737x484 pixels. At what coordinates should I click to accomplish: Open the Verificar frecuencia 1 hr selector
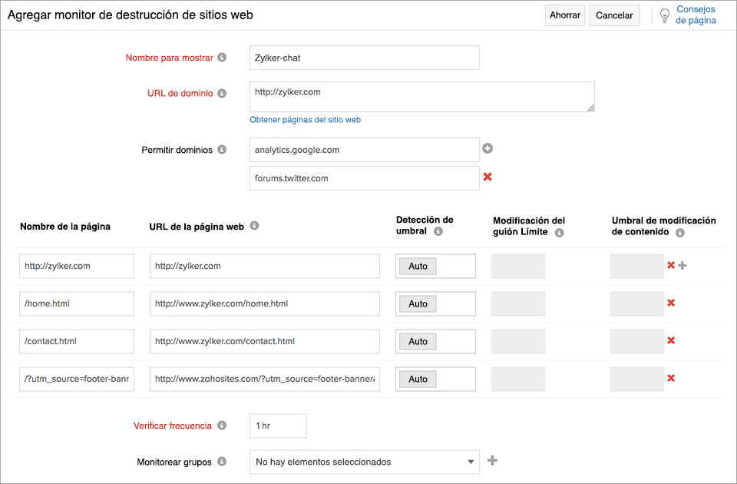[x=278, y=426]
